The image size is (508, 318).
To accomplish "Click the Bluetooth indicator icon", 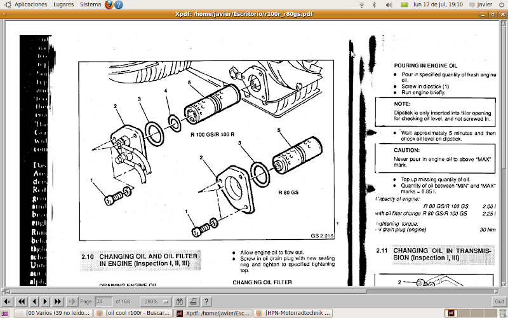I will coord(374,4).
